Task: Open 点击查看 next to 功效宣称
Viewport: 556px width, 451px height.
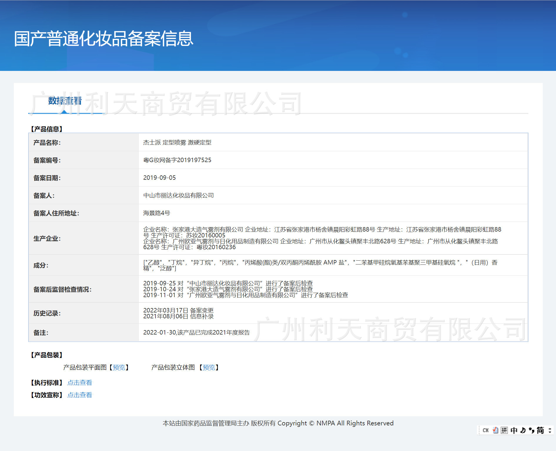Action: pyautogui.click(x=80, y=395)
